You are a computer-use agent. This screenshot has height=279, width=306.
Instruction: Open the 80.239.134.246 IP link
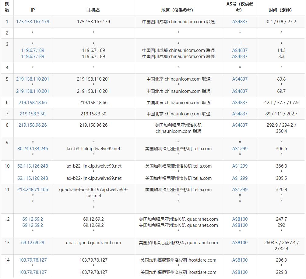(x=33, y=149)
